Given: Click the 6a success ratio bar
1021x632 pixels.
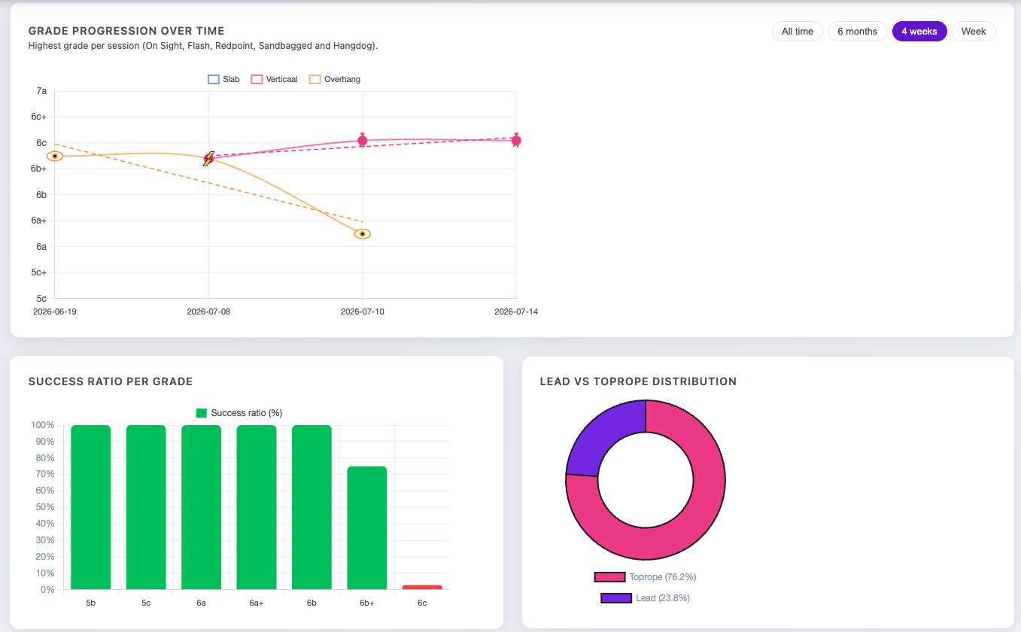Looking at the screenshot, I should coord(202,507).
